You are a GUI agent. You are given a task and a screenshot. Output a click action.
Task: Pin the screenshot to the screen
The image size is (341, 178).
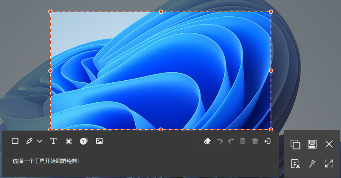[x=312, y=163]
